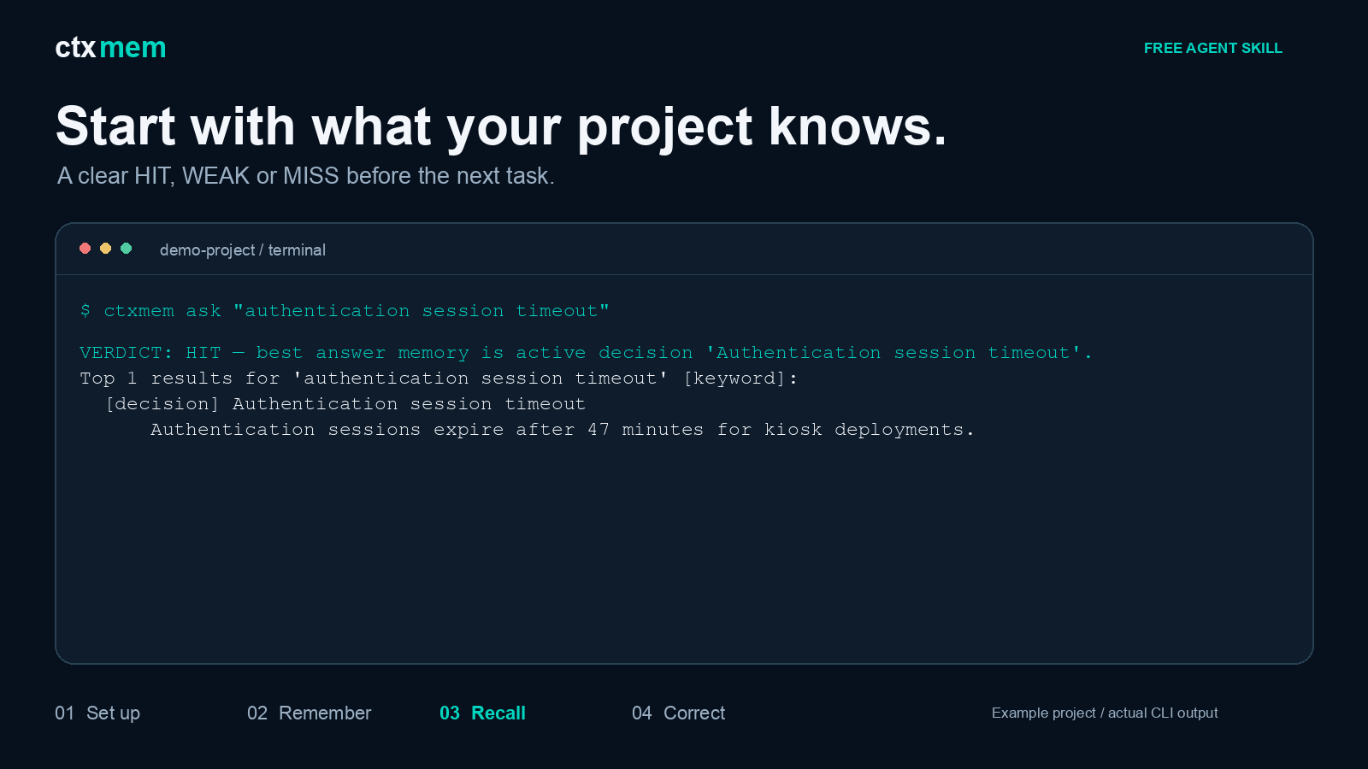Select the VERDICT: HIT output line
The image size is (1368, 769).
click(586, 352)
